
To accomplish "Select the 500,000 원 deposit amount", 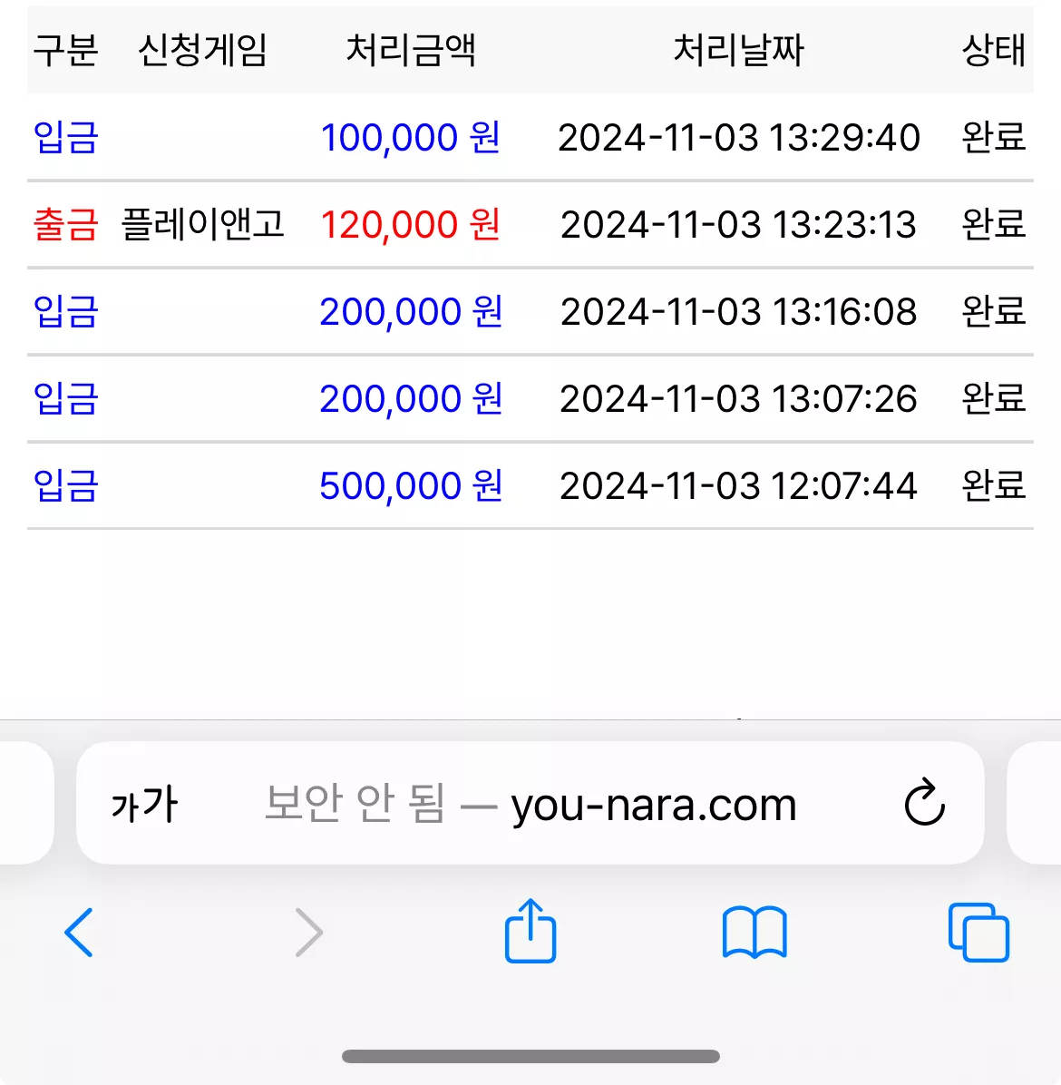I will coord(411,485).
